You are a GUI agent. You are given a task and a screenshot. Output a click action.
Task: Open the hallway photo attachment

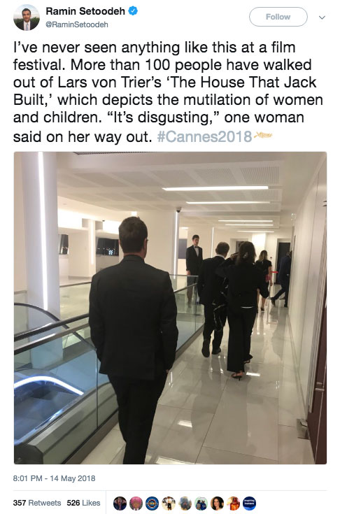[x=170, y=308]
